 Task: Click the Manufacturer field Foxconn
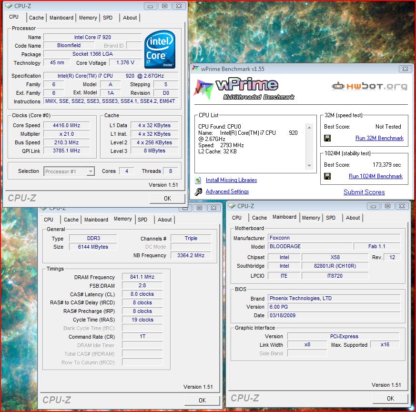(334, 238)
